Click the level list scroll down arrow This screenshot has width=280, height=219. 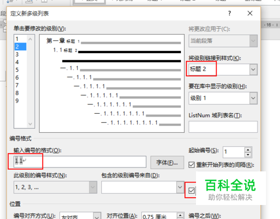(30, 124)
